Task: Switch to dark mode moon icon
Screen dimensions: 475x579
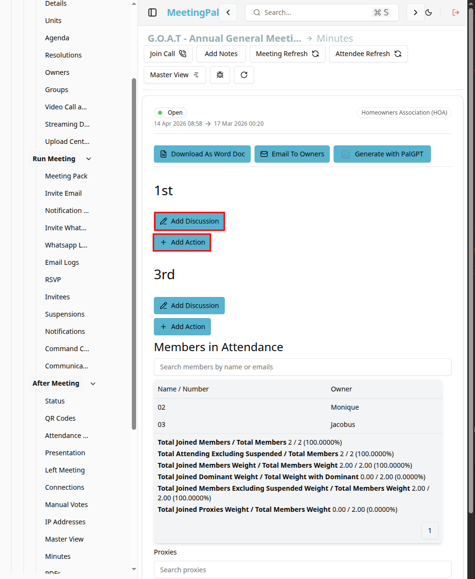Action: click(429, 12)
